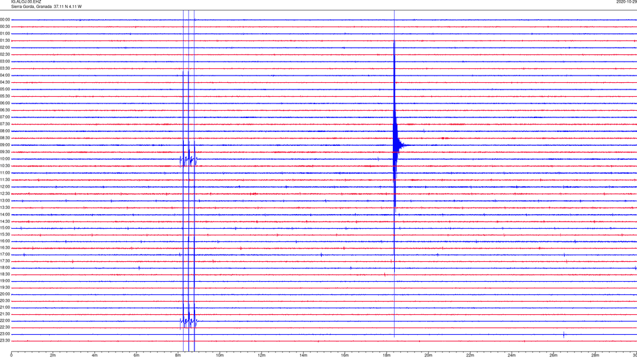Click the 22m axis tick label

470,355
